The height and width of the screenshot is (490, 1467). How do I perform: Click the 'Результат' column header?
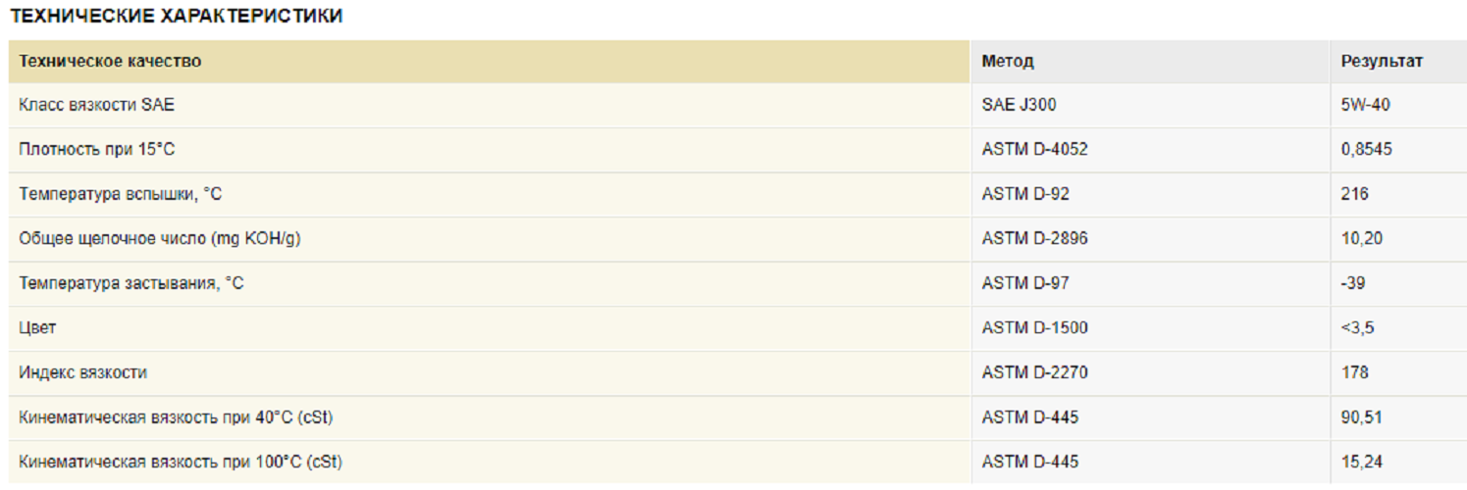pos(1382,61)
